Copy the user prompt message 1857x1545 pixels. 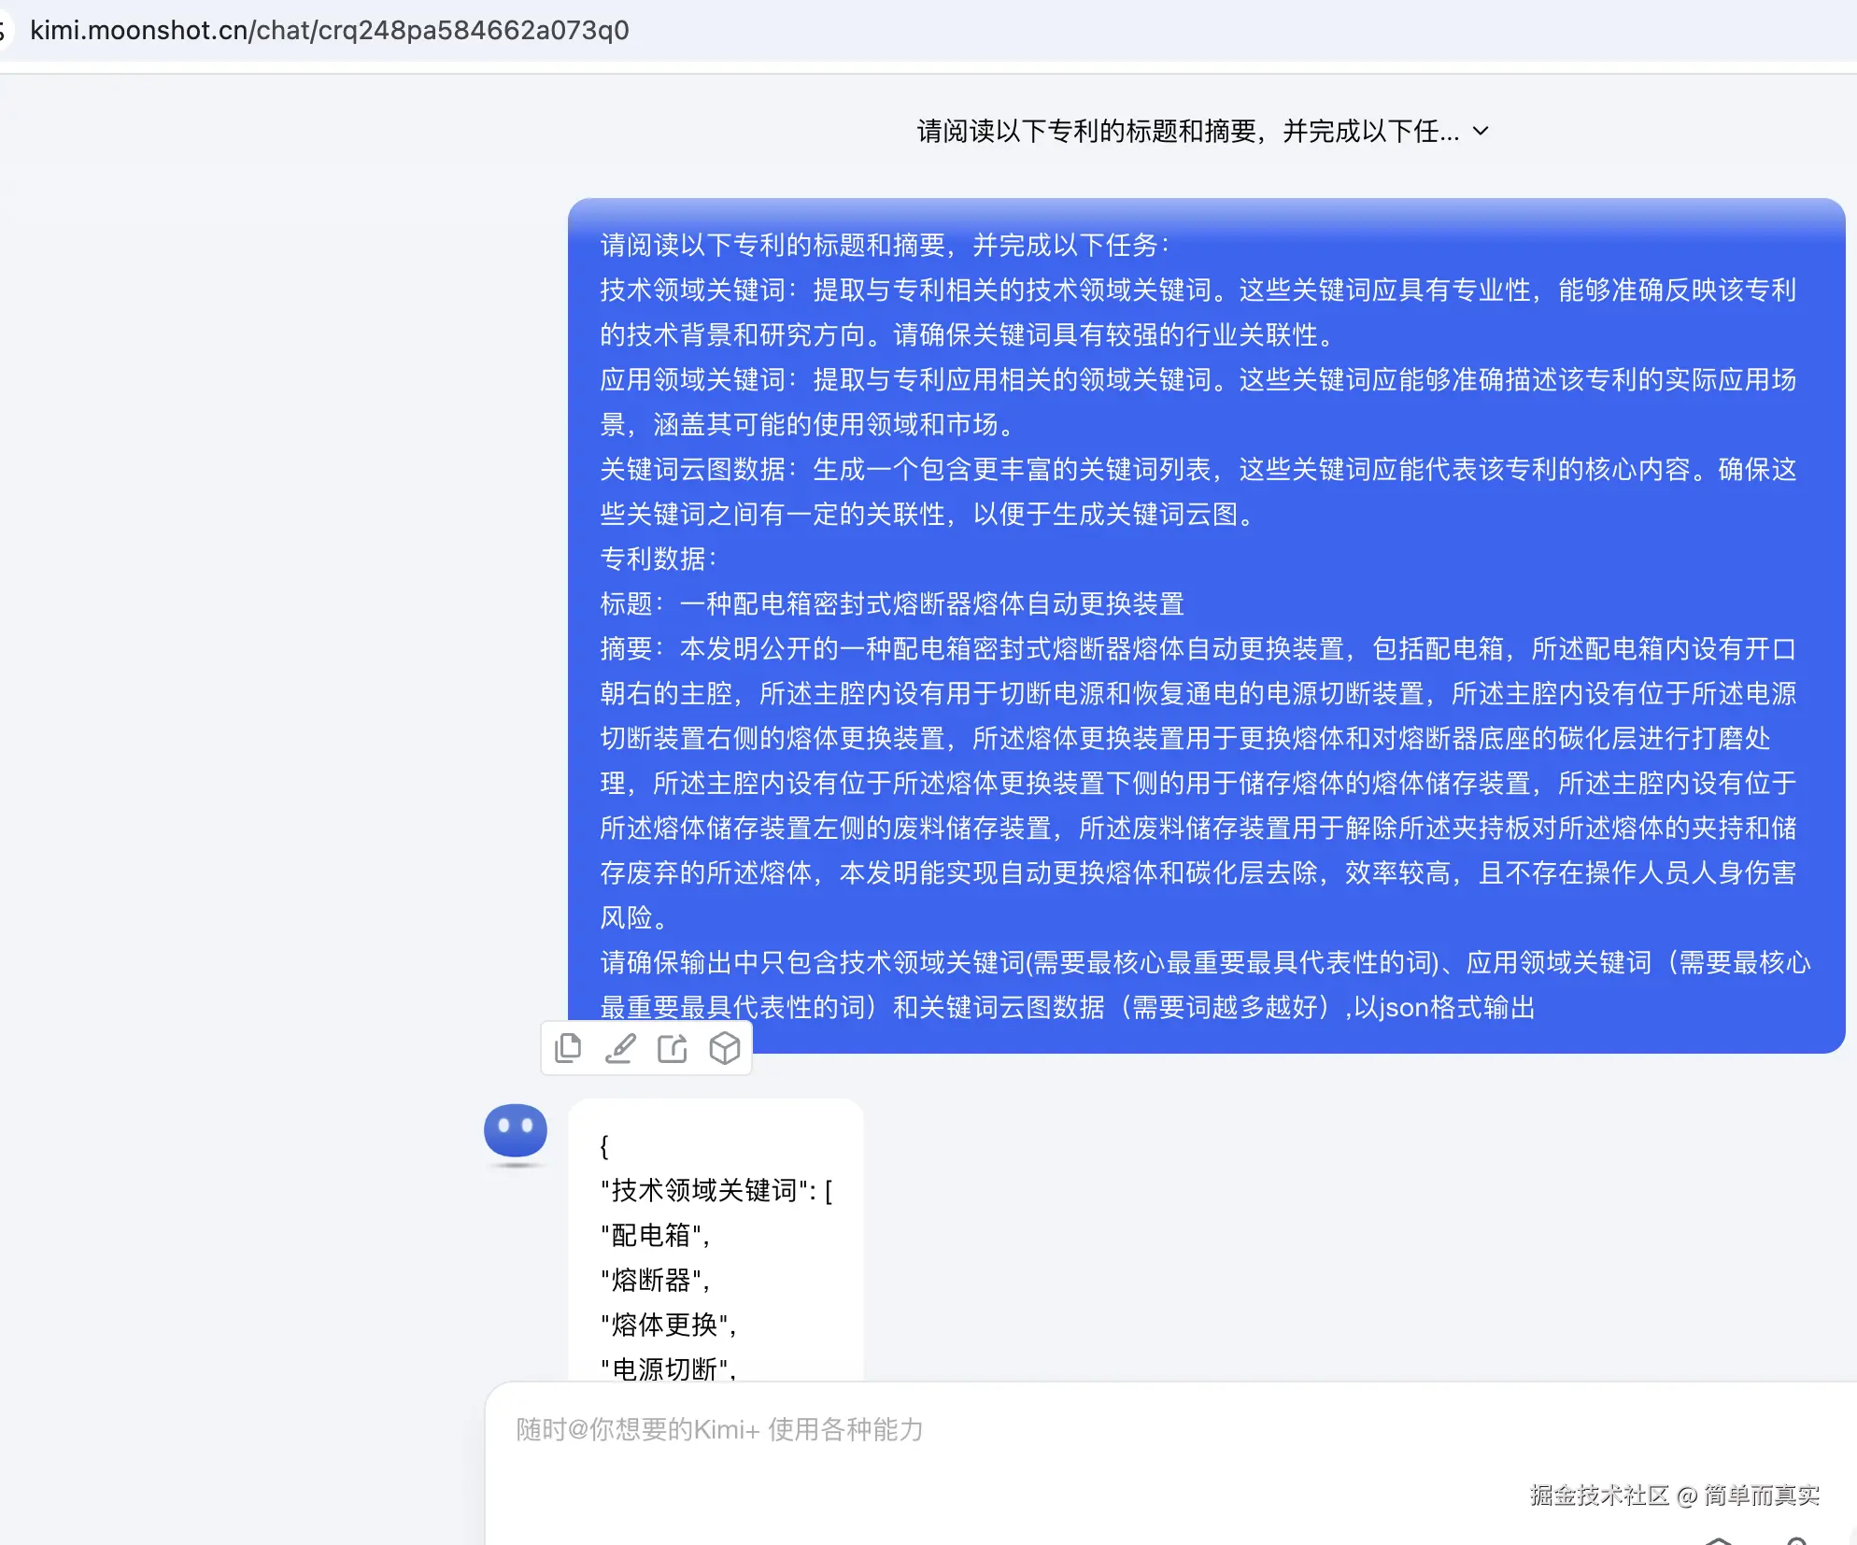click(567, 1048)
